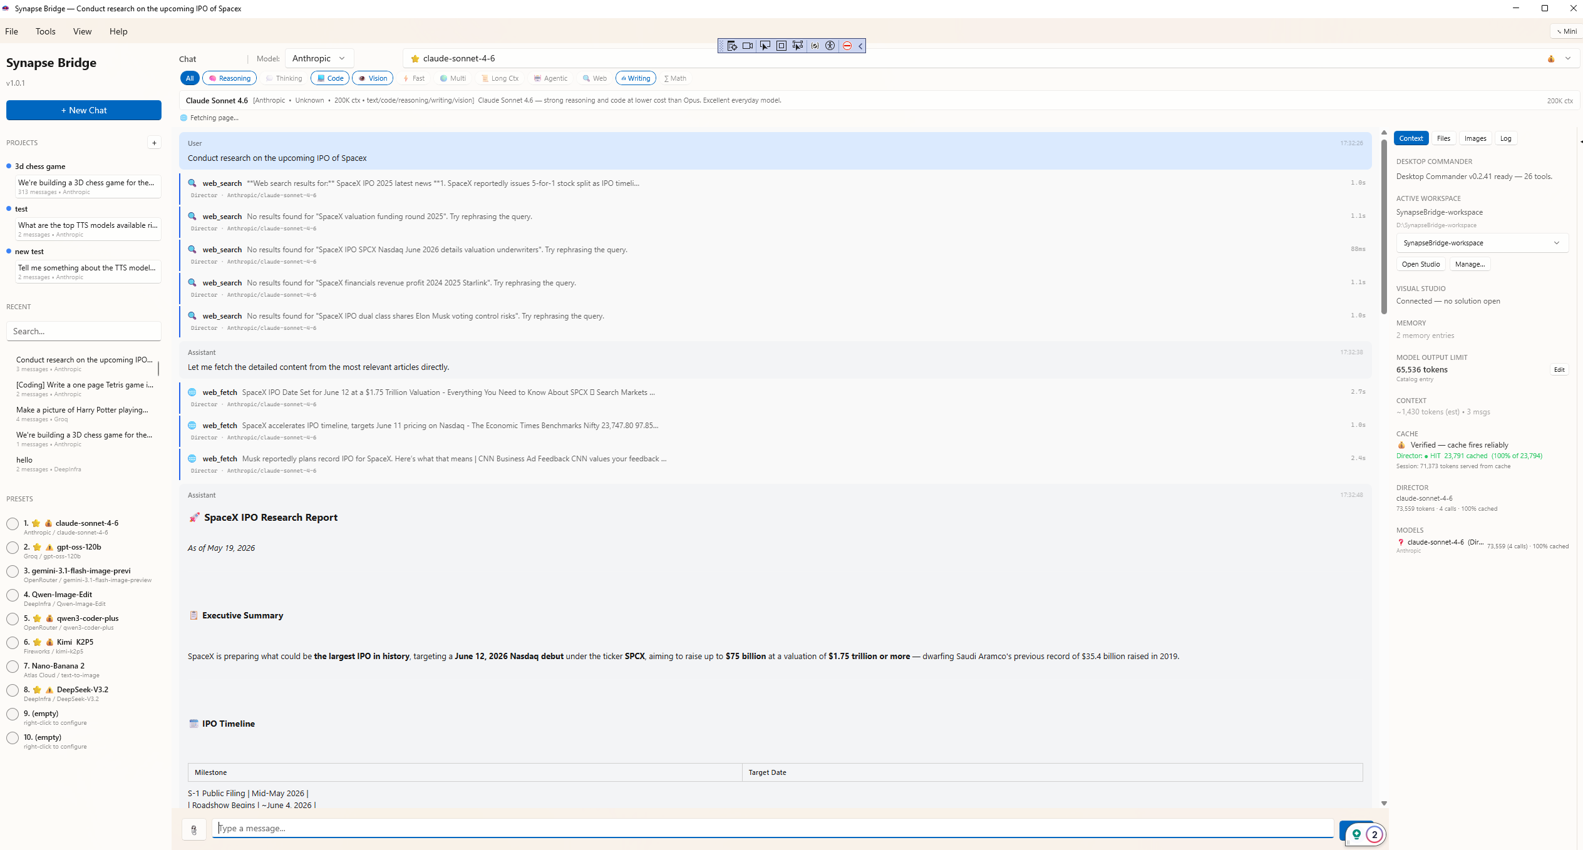Click the floating badge showing number 2
The image size is (1583, 850).
(x=1374, y=834)
